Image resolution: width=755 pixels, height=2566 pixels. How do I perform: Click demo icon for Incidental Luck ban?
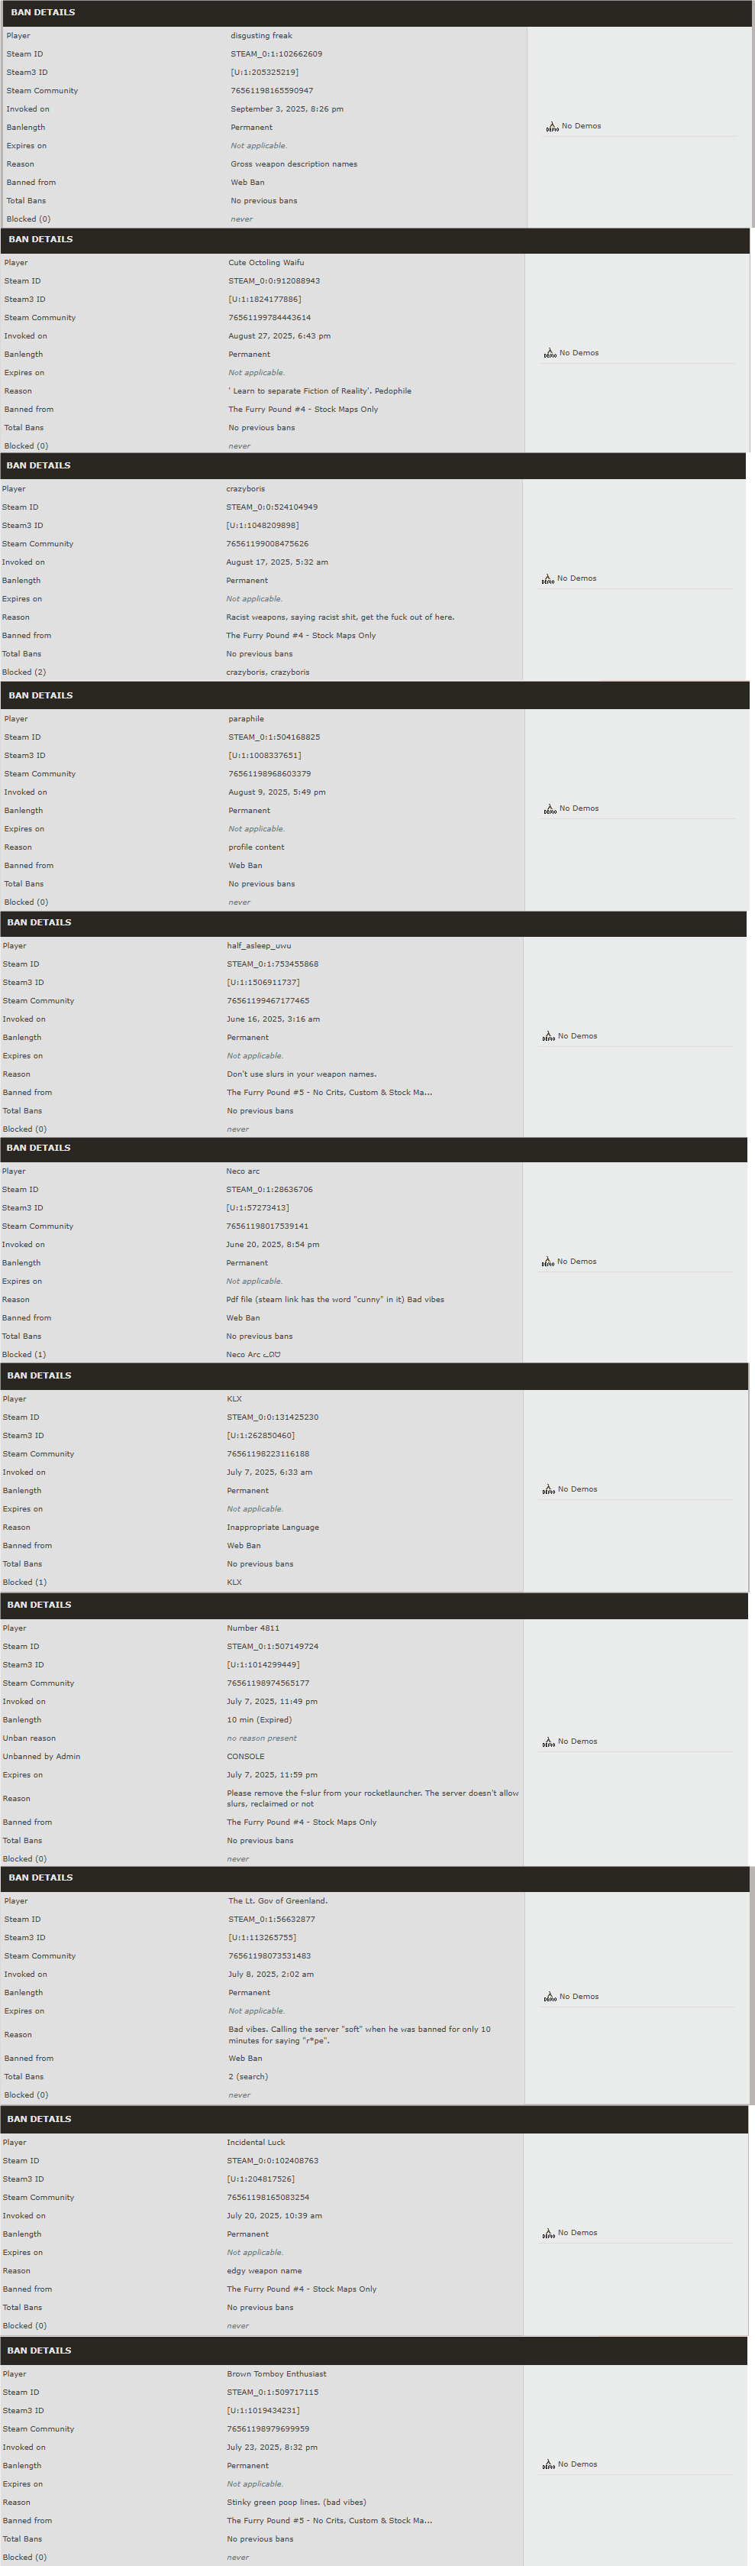coord(549,2234)
